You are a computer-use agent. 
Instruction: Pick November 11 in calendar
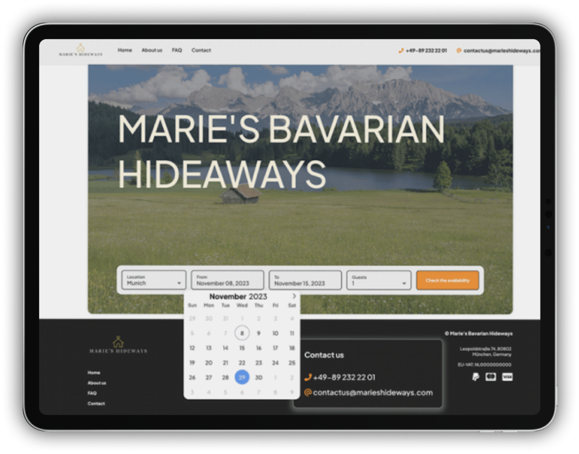[292, 333]
